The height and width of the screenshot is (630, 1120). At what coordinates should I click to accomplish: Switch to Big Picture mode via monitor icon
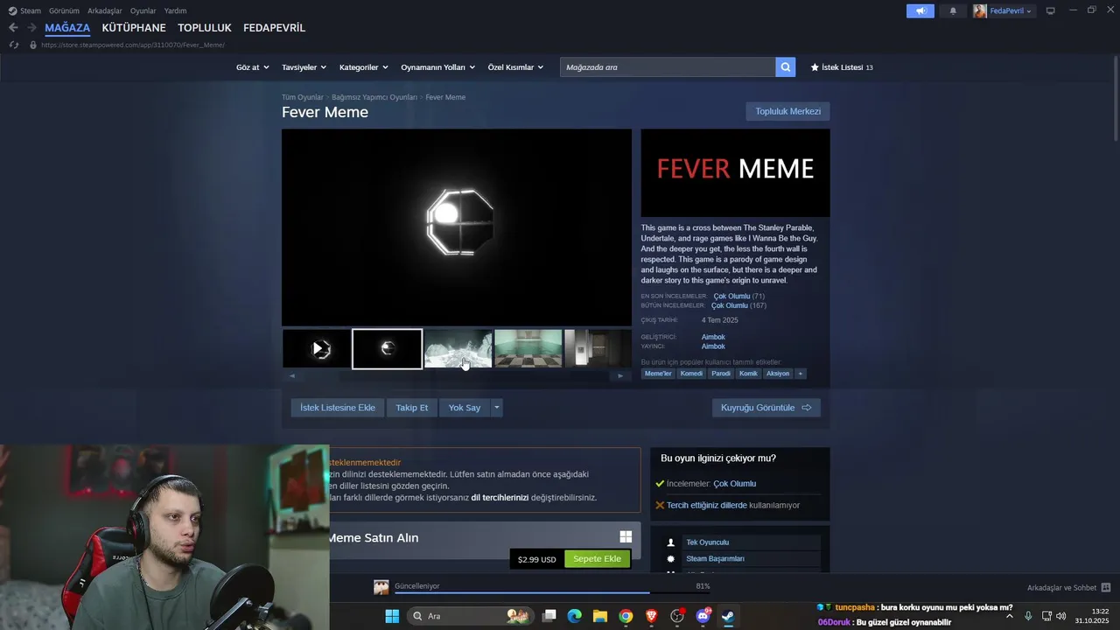point(1050,10)
